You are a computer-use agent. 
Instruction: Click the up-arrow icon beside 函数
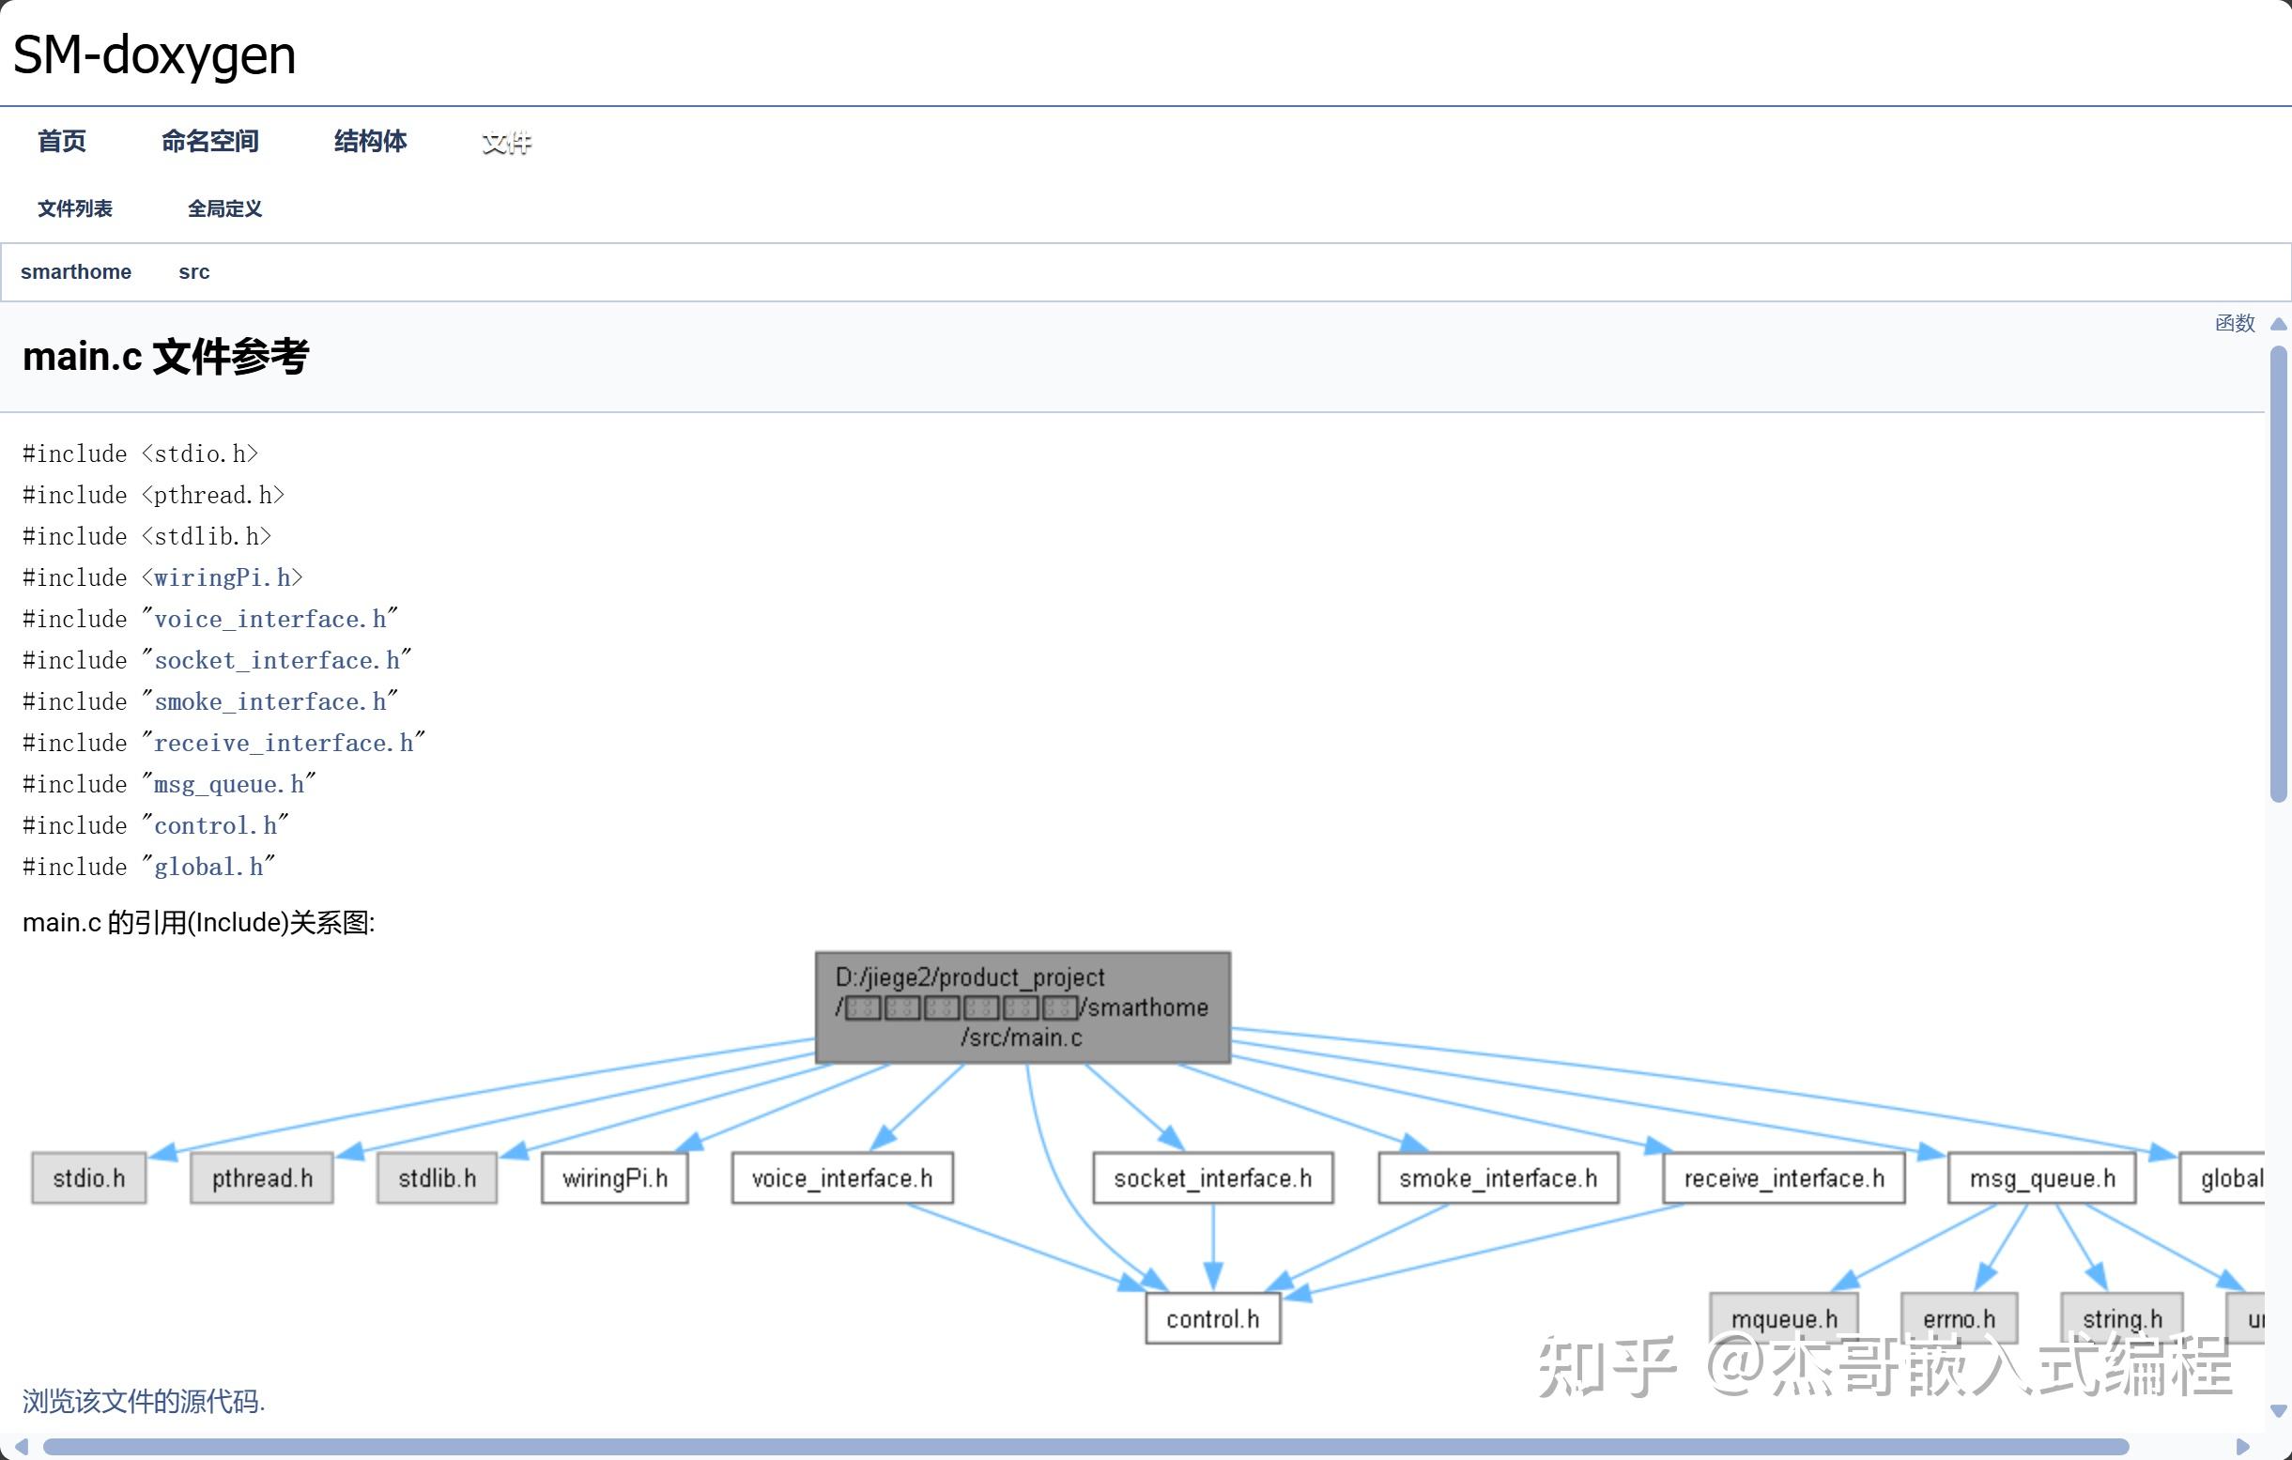click(x=2277, y=324)
